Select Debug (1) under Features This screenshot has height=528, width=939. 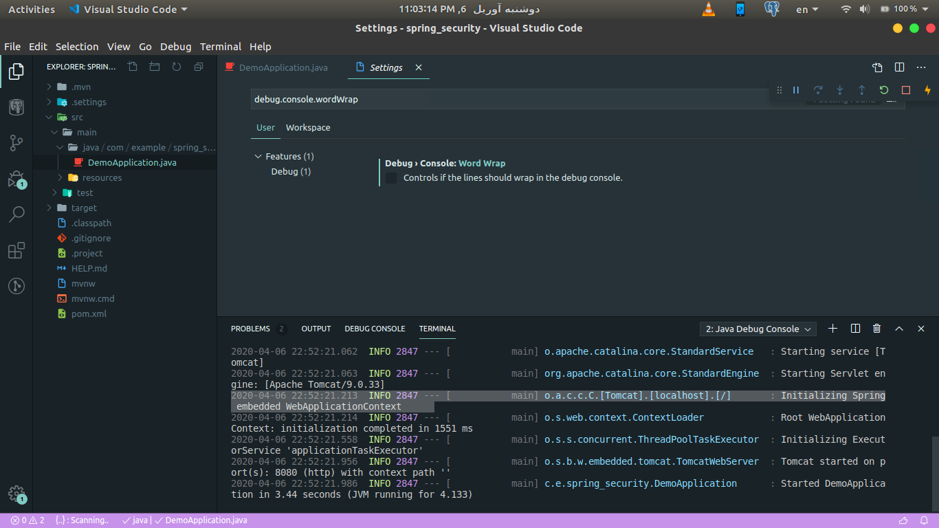pos(291,171)
